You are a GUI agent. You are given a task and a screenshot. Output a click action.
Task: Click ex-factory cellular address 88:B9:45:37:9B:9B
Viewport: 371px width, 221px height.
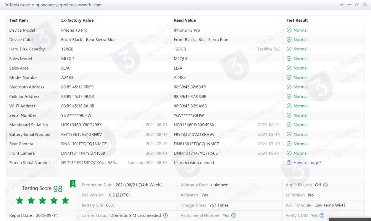tap(77, 97)
